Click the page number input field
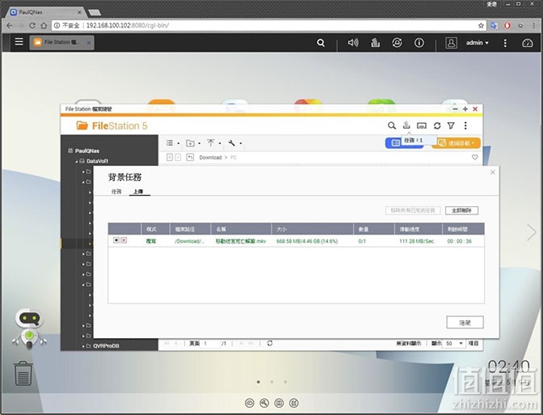 pyautogui.click(x=210, y=343)
